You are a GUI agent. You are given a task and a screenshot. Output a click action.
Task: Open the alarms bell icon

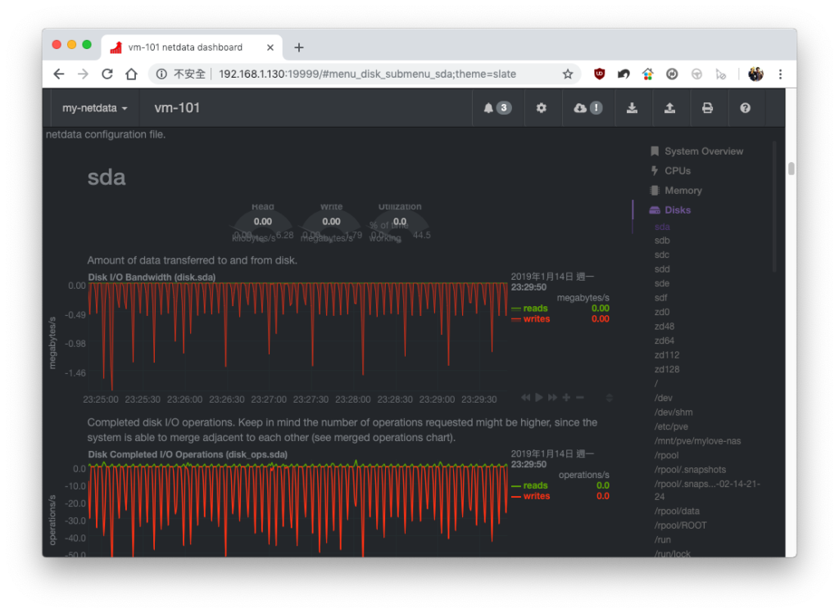[488, 108]
